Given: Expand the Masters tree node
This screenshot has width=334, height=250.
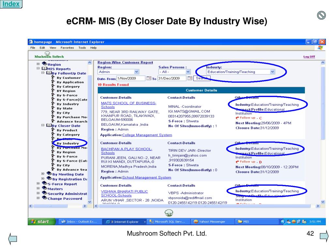Looking at the screenshot, I should point(38,188).
